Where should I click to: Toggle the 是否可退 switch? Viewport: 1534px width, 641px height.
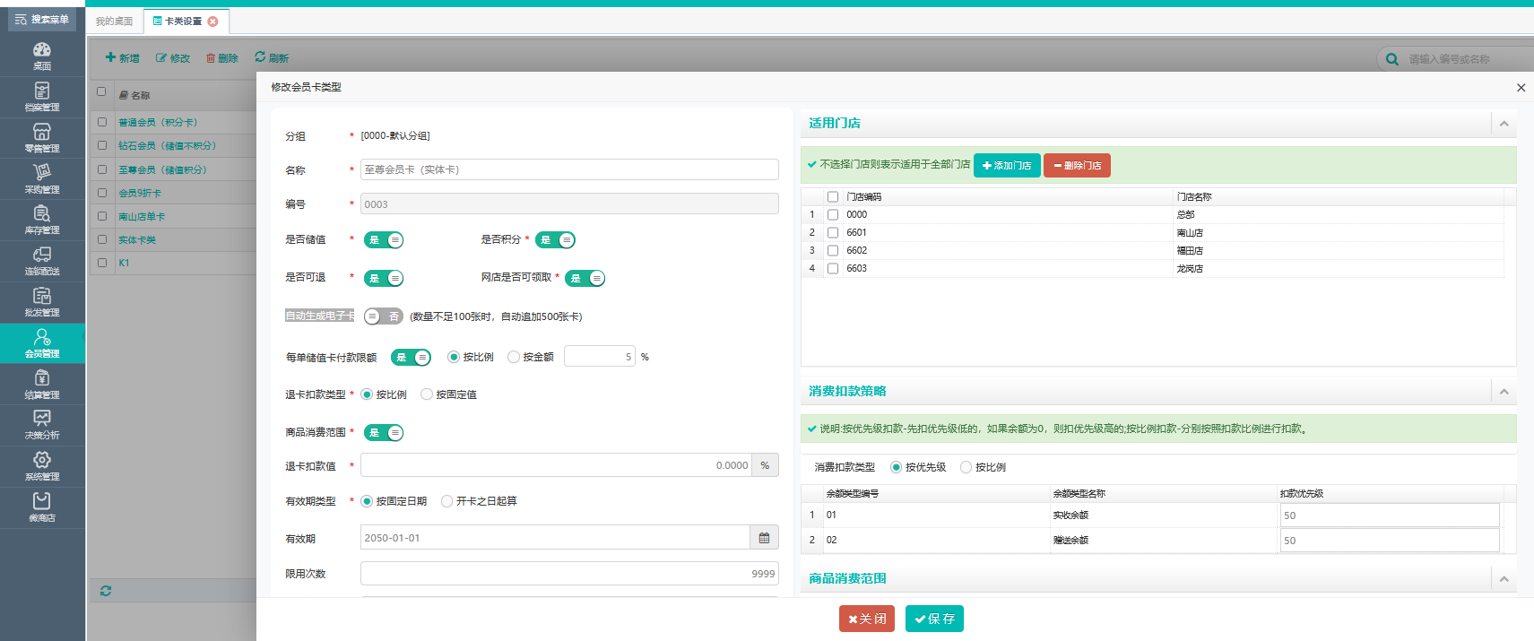384,278
